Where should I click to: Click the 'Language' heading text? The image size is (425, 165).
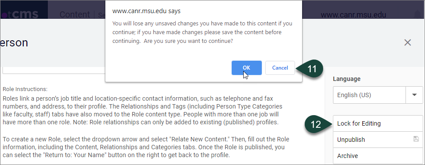click(347, 79)
